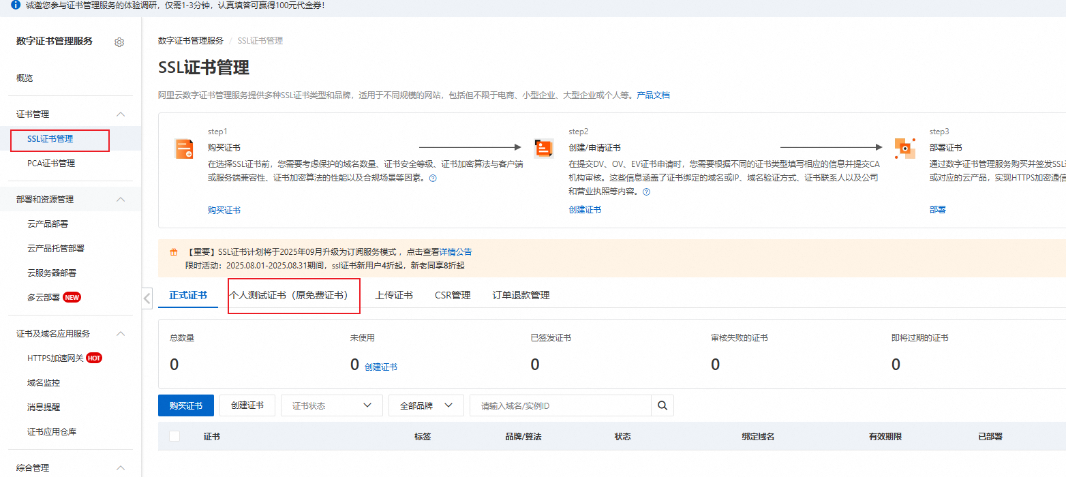Viewport: 1066px width, 477px height.
Task: Click the step1 购买证书 document icon
Action: [184, 149]
